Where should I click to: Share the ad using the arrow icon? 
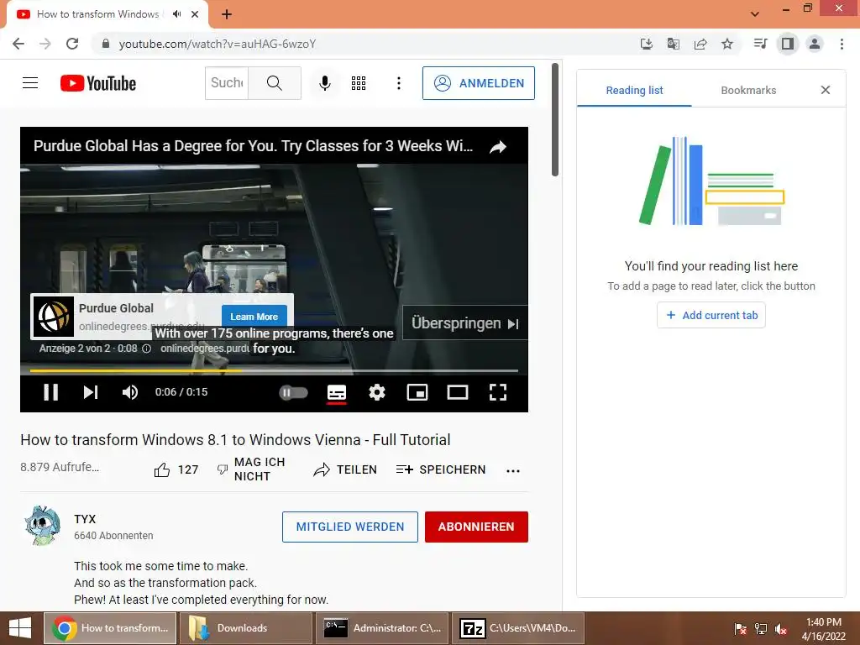498,146
